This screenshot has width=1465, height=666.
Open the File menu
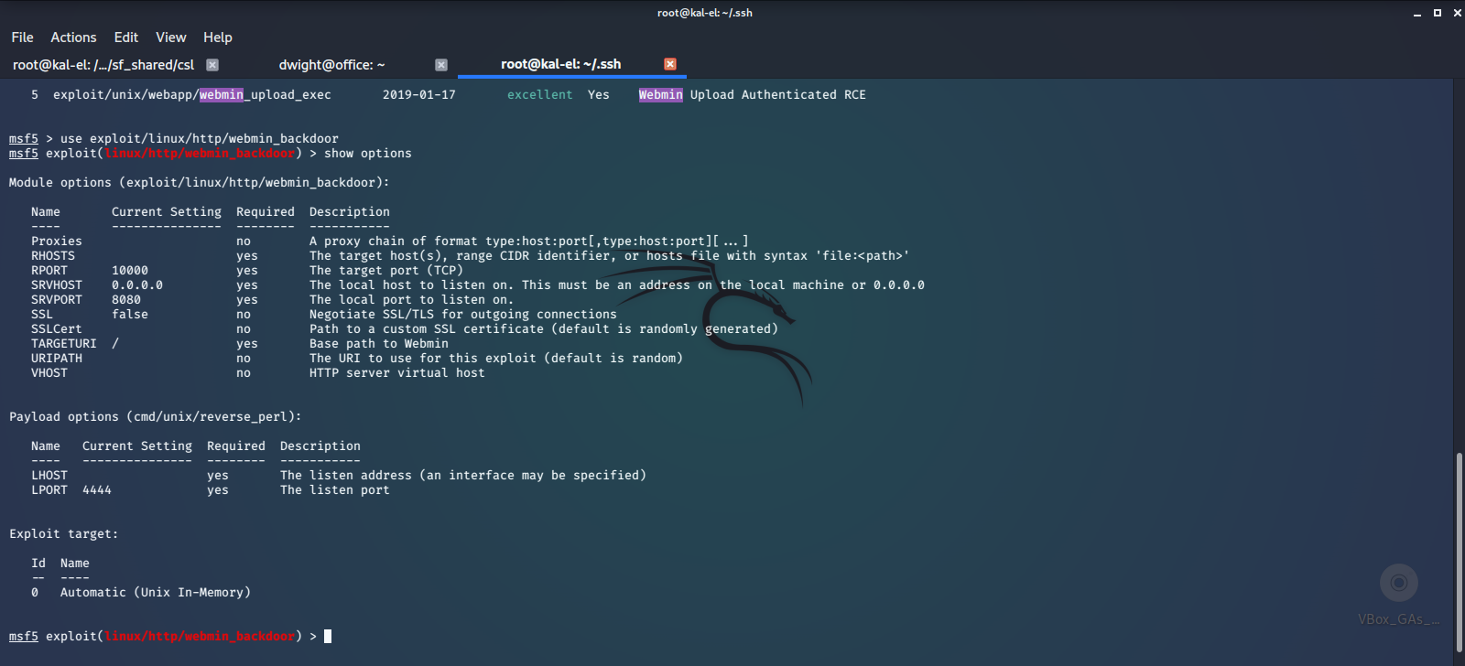click(22, 38)
